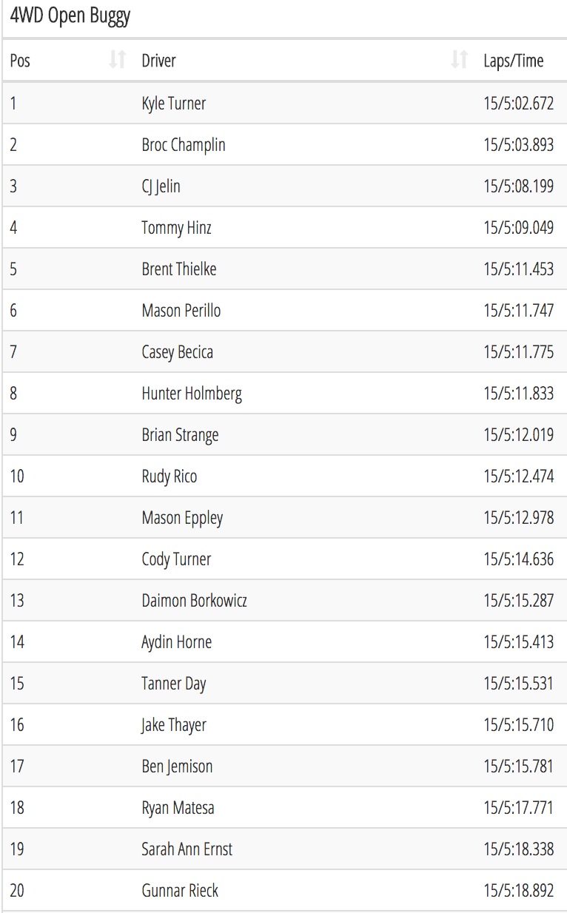The width and height of the screenshot is (567, 913).
Task: Sort table by Pos column header
Action: [67, 60]
